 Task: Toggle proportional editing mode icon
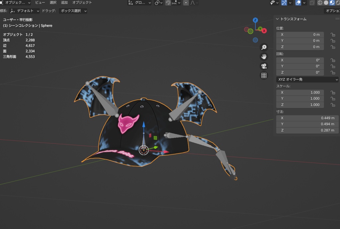click(186, 3)
